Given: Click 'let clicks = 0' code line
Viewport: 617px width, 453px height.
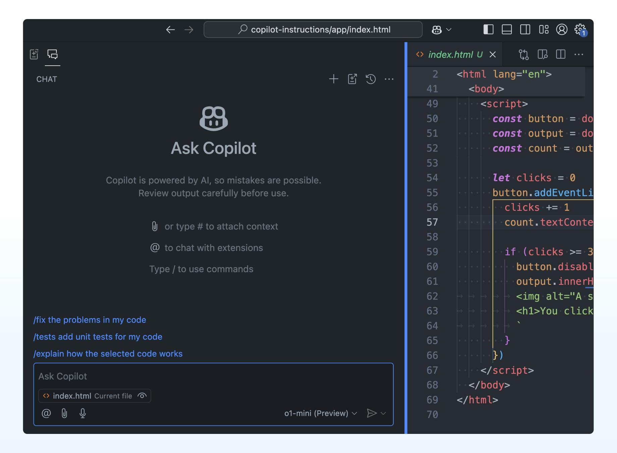Looking at the screenshot, I should (x=534, y=178).
